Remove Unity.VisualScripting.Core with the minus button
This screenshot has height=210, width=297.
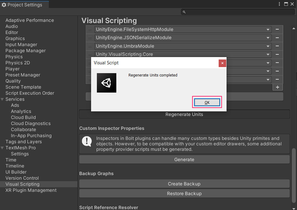coord(277,54)
